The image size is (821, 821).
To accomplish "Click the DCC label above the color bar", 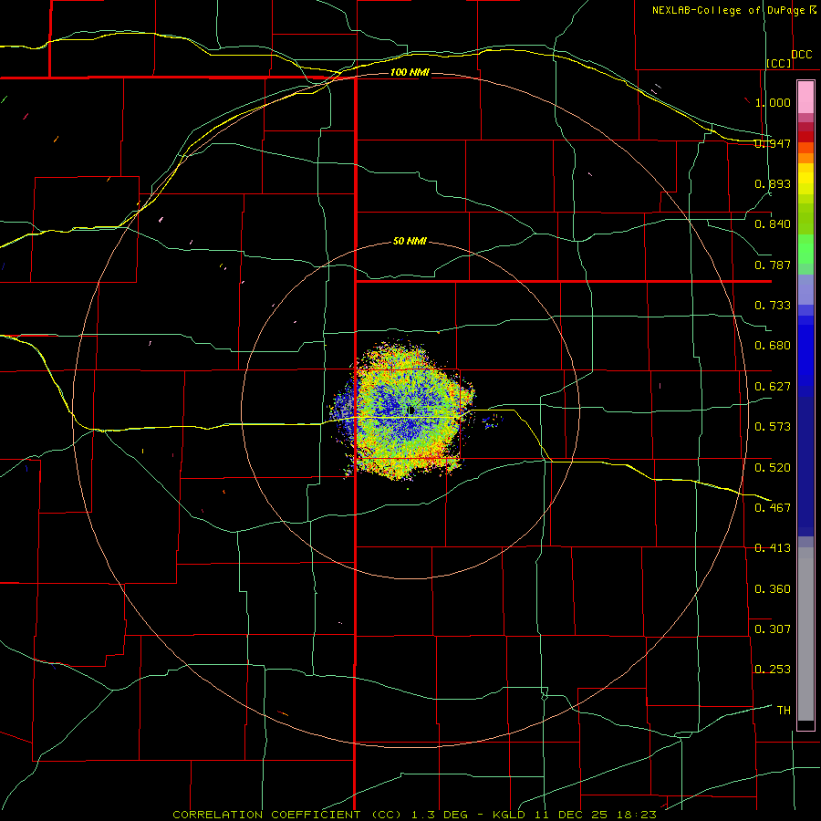I will pyautogui.click(x=801, y=55).
